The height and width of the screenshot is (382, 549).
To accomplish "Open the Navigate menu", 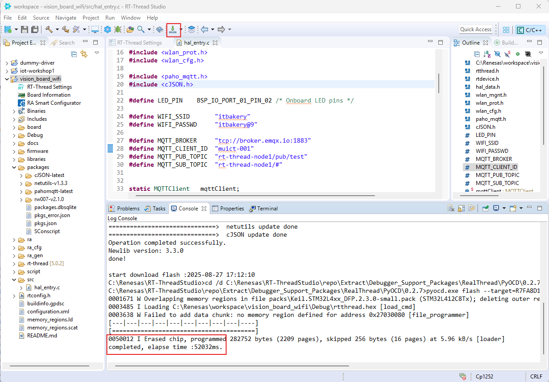I will tap(66, 18).
